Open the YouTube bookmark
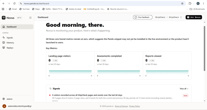The image size is (207, 110). pyautogui.click(x=24, y=9)
